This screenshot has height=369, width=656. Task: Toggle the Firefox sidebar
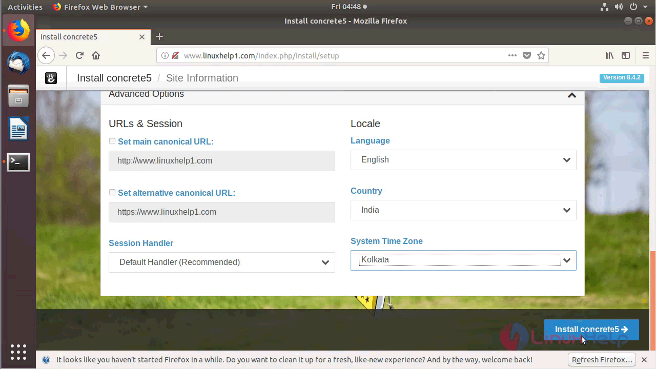point(626,55)
